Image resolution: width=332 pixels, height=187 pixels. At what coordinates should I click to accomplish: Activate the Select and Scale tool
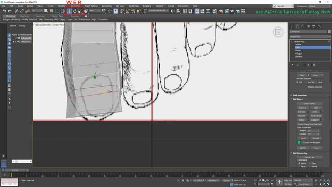(80, 11)
